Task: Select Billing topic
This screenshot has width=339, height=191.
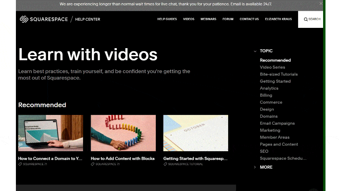Action: pyautogui.click(x=266, y=95)
